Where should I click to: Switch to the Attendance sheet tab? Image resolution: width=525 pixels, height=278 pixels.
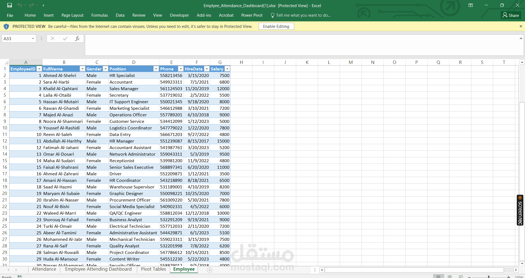tap(44, 269)
